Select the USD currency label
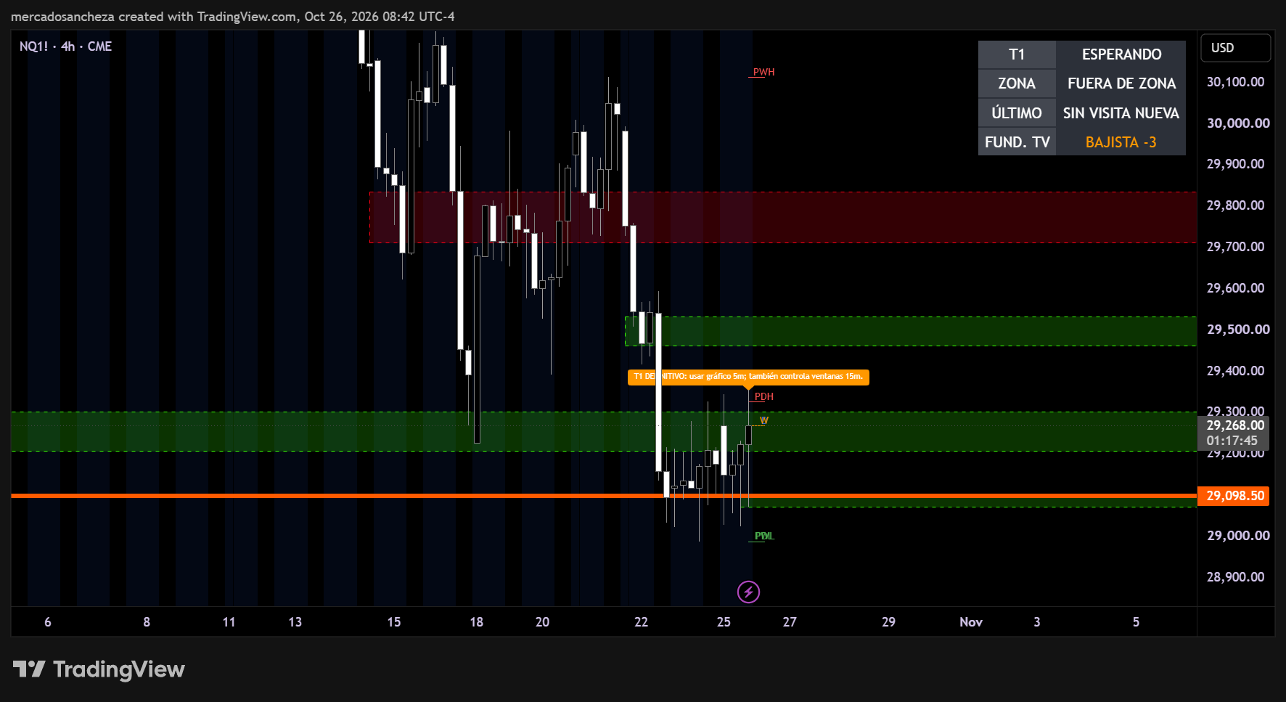This screenshot has height=702, width=1286. 1236,48
